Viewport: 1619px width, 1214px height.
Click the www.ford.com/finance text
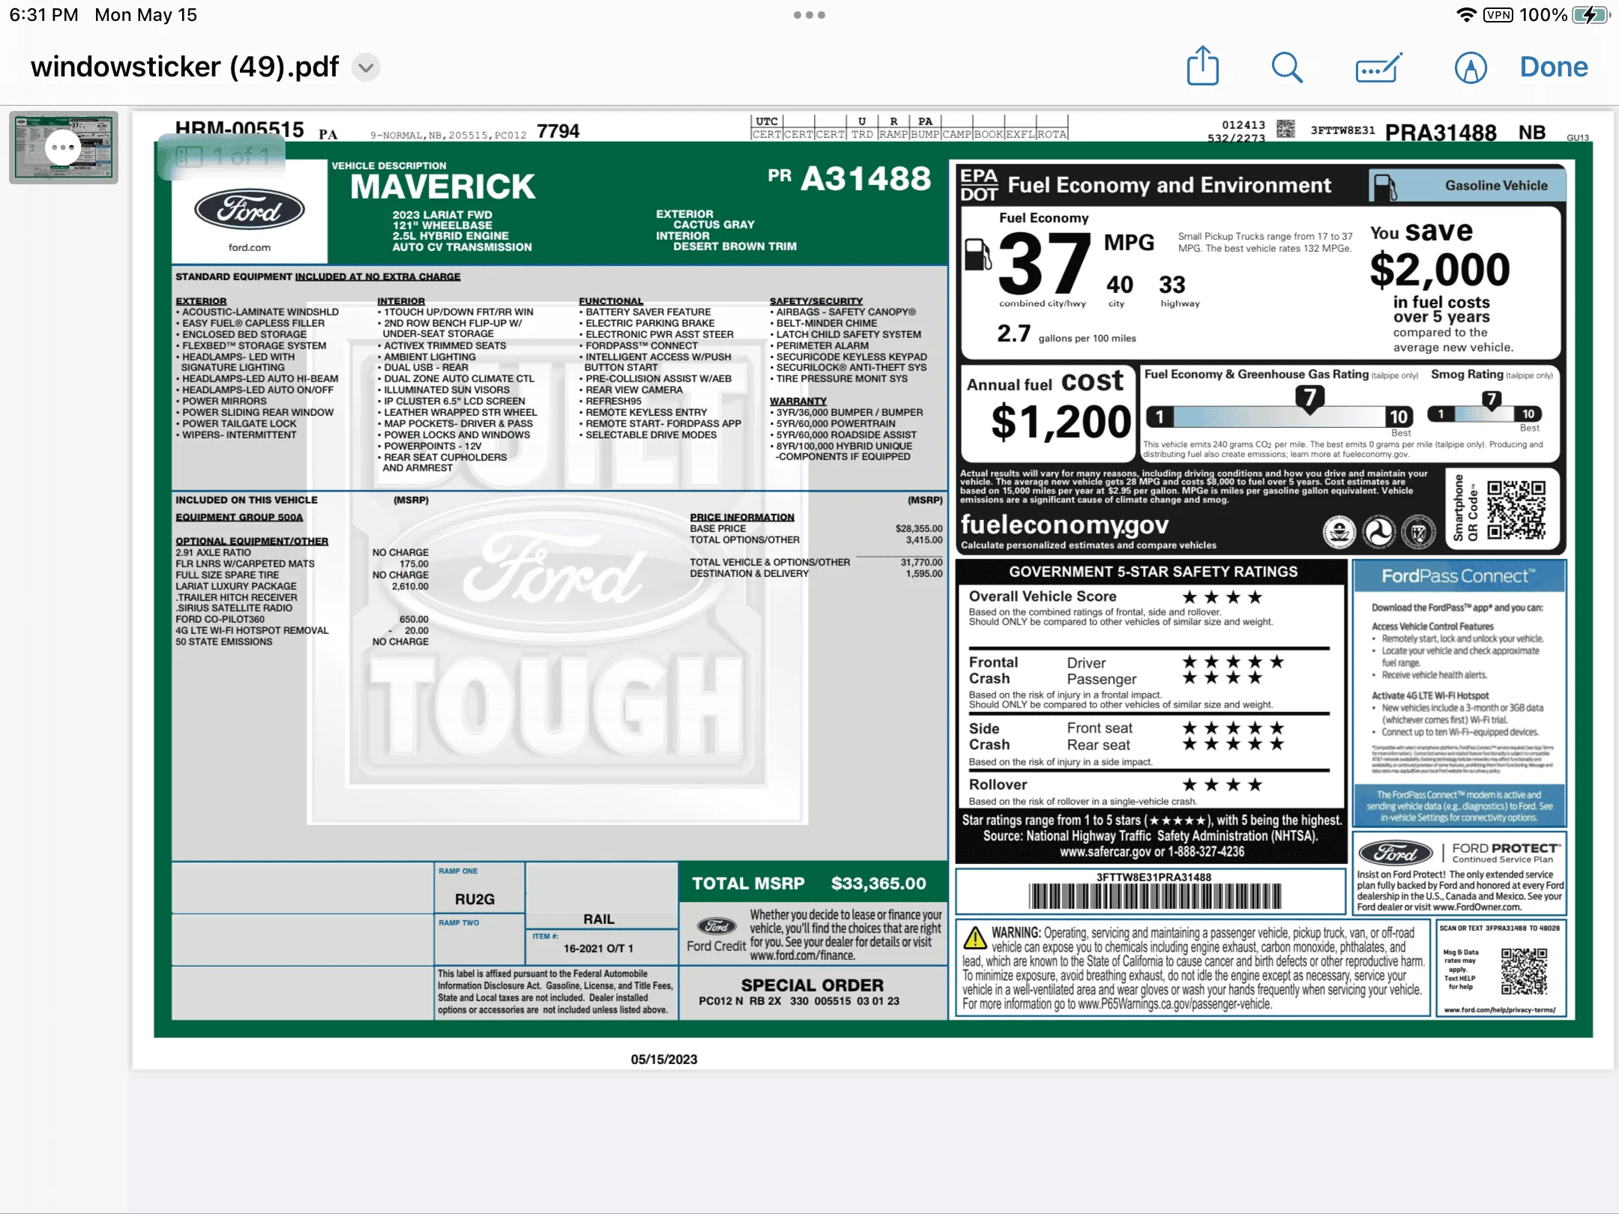pyautogui.click(x=802, y=955)
